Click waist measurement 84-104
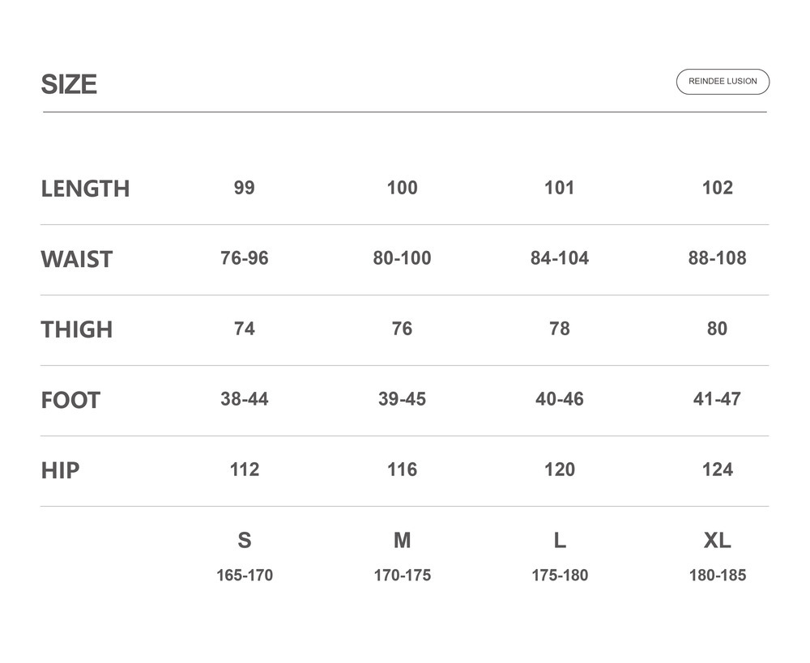The height and width of the screenshot is (663, 810). (560, 258)
